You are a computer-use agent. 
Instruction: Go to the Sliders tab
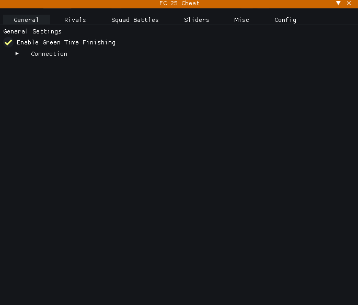coord(197,20)
